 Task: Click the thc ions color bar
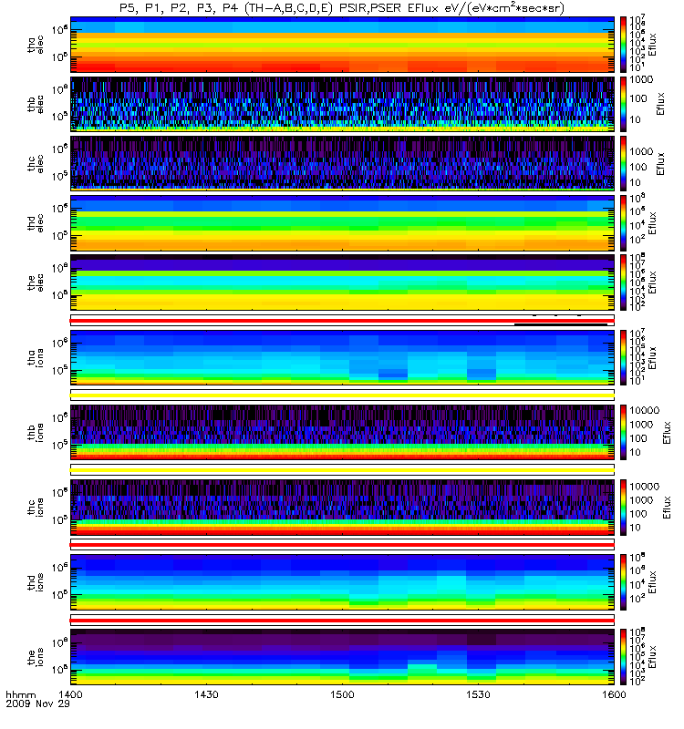[x=624, y=507]
